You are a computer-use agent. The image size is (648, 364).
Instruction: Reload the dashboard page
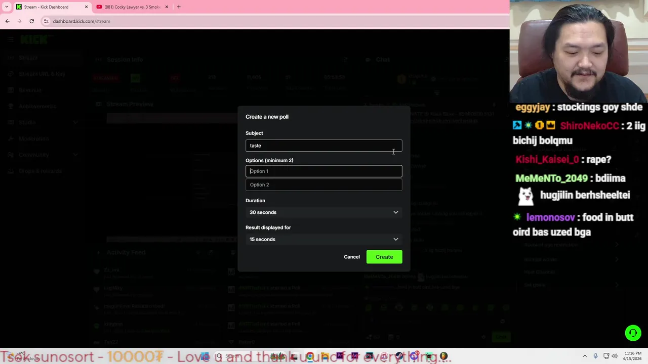click(31, 21)
